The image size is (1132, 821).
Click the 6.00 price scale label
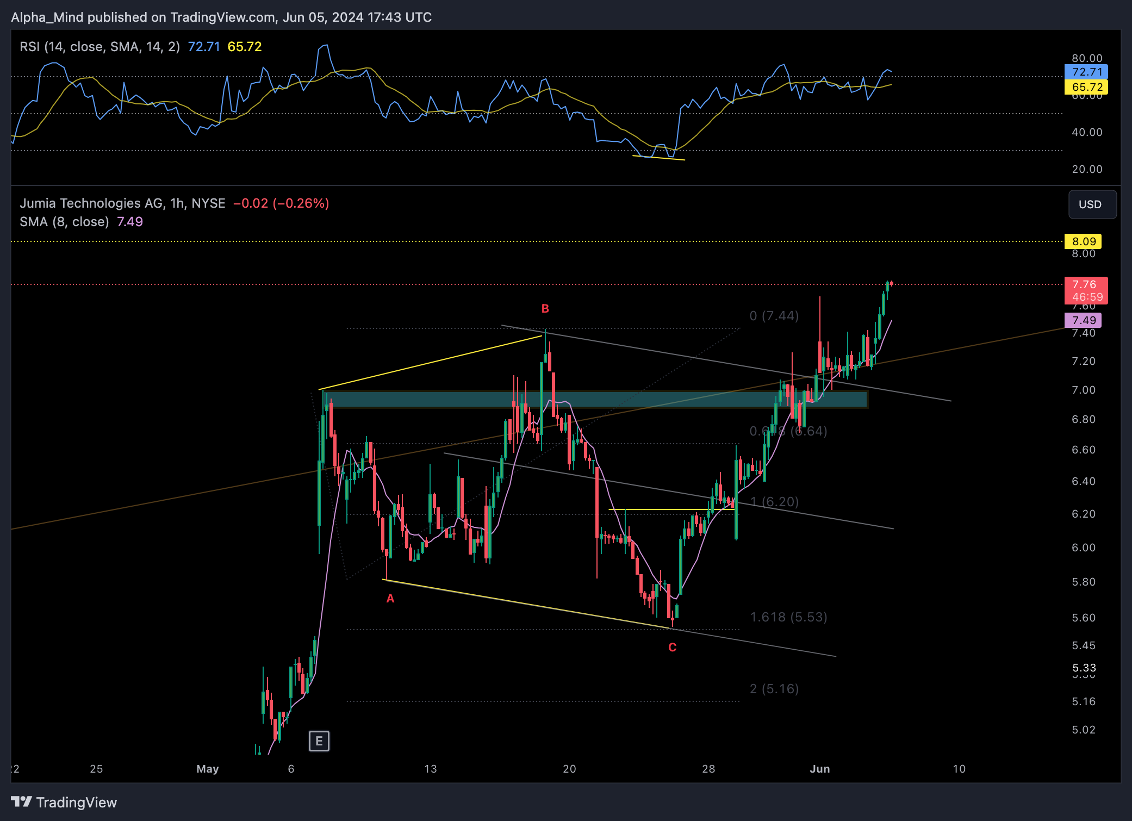click(1084, 548)
